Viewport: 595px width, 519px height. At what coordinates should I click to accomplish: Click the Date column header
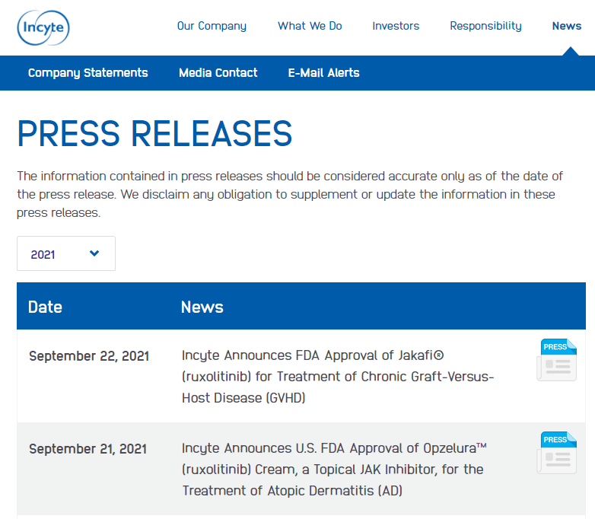coord(45,307)
